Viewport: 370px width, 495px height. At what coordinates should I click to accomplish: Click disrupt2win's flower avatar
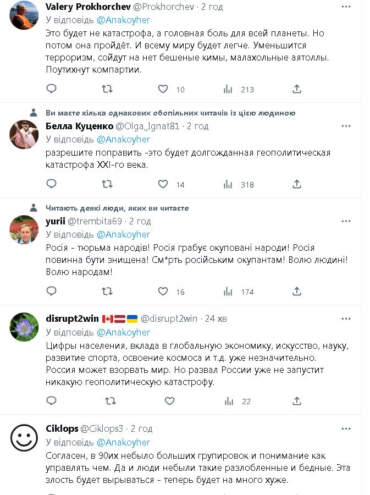tap(24, 327)
